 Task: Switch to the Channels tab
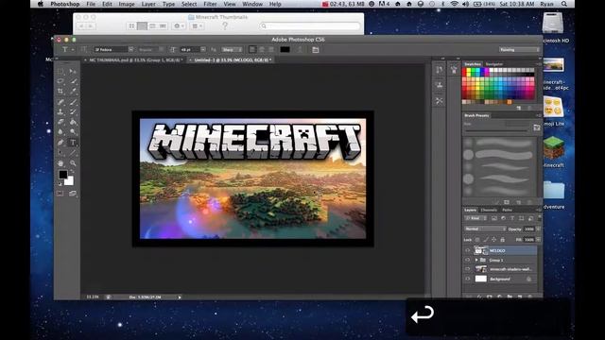pos(489,210)
